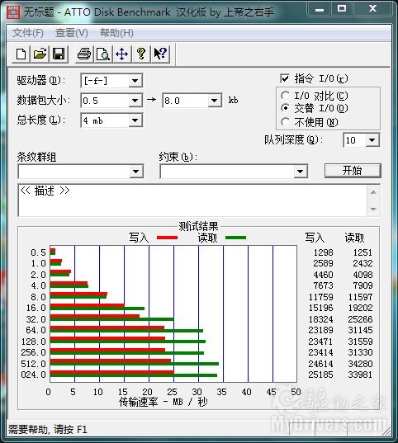Click the yellow question mark About icon

click(141, 54)
